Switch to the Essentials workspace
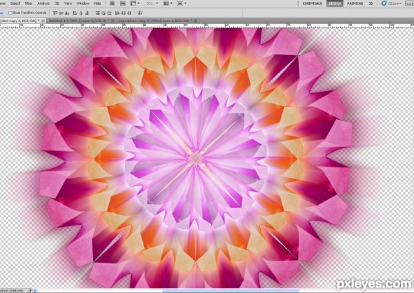Viewport: 414px width, 293px height. (313, 3)
